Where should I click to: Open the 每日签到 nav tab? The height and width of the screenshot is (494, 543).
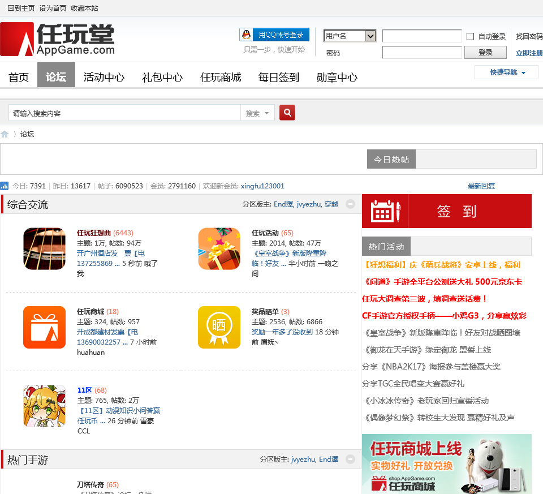click(279, 77)
